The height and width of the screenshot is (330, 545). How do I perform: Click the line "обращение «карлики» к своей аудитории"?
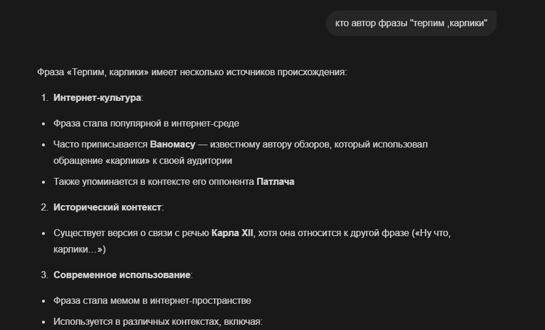click(x=142, y=160)
